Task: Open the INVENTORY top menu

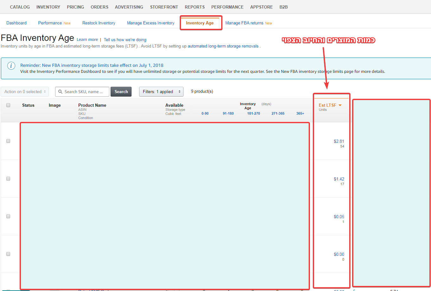Action: [48, 7]
